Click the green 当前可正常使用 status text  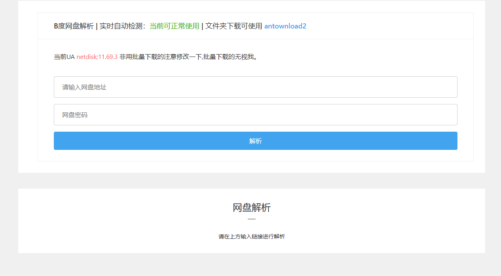coord(174,26)
